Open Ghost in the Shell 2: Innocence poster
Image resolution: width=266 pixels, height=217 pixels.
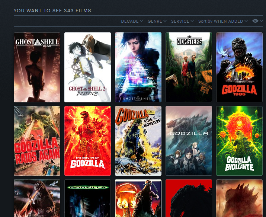87,67
